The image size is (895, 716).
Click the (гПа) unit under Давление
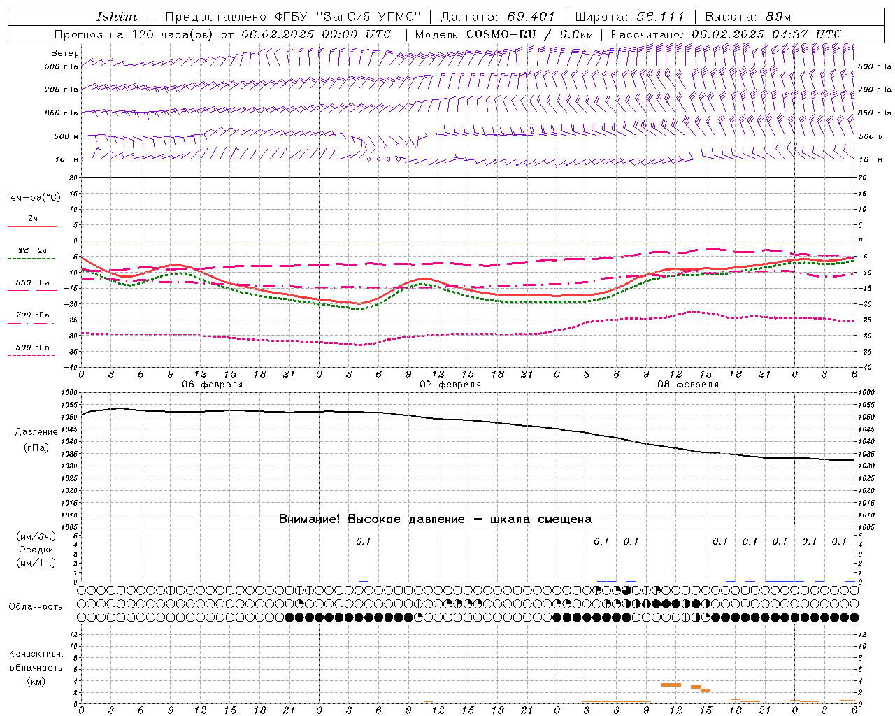(36, 447)
